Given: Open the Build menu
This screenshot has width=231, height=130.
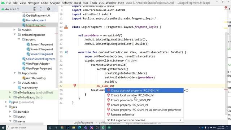Looking at the screenshot, I should tap(78, 3).
